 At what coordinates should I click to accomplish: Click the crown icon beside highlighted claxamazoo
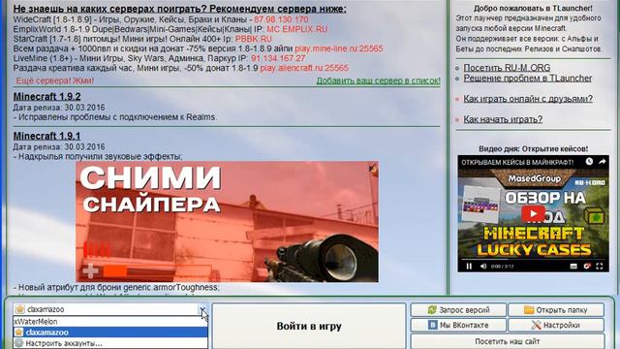[x=19, y=332]
